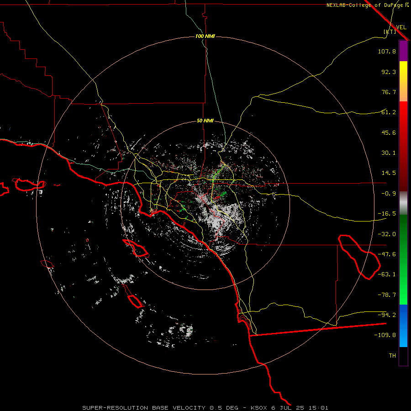Pick the green inbound color bar segment
411x411 pixels.
pyautogui.click(x=403, y=259)
